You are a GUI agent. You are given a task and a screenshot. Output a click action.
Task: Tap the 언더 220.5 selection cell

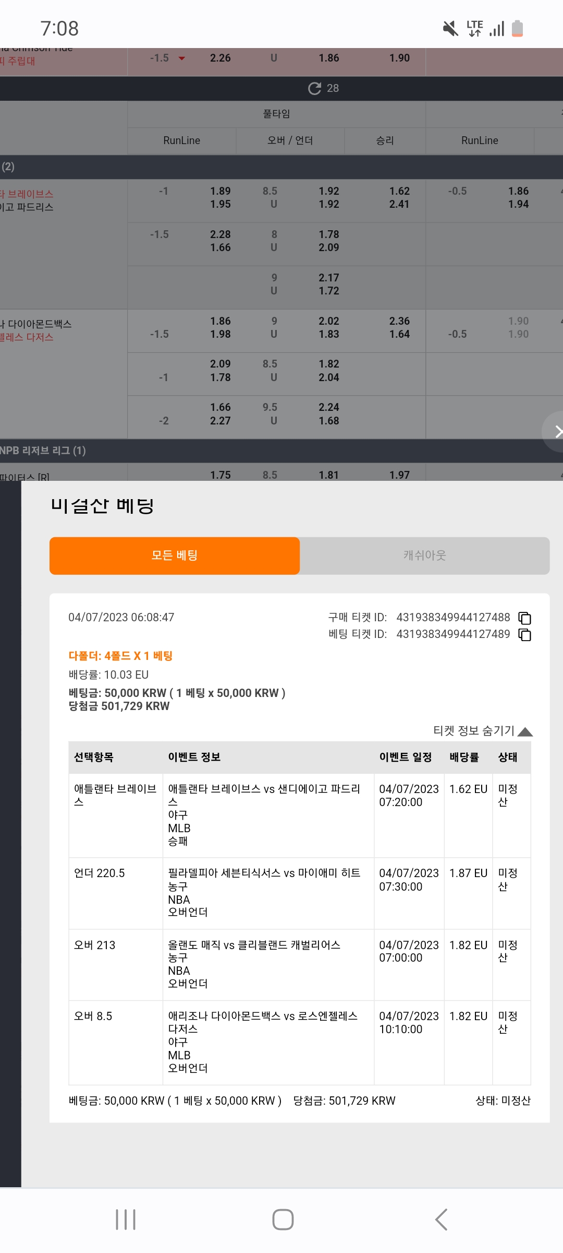click(116, 893)
